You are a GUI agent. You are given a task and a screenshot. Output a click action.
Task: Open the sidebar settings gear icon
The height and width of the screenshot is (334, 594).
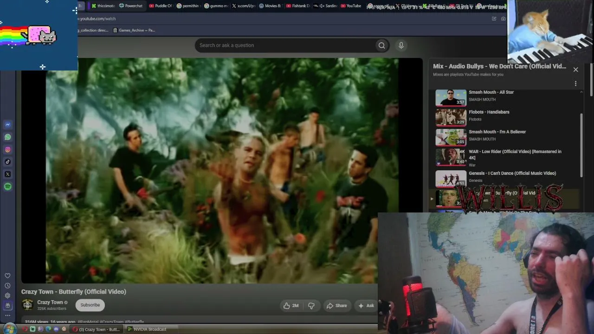pyautogui.click(x=7, y=295)
